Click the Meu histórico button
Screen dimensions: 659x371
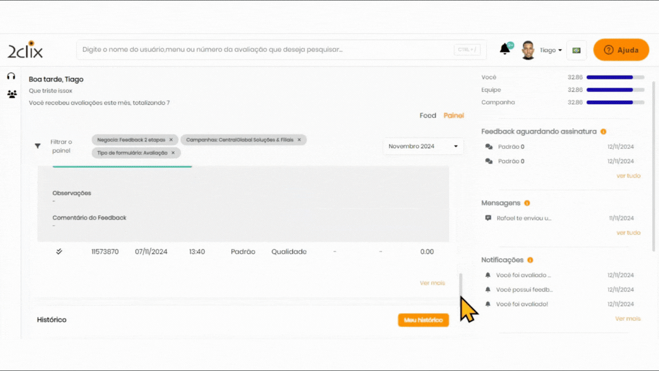pyautogui.click(x=423, y=320)
